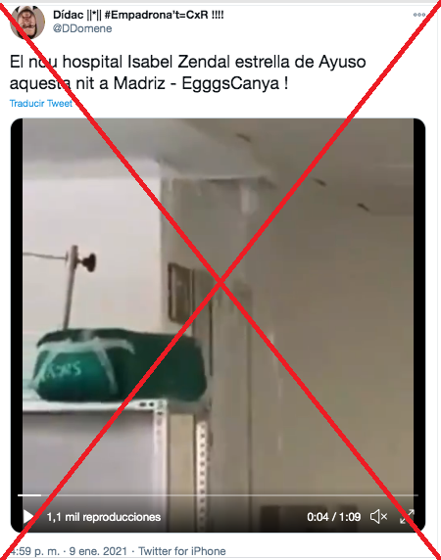Click the display name Dídac #Empadrona't=CxR
Screen dimensions: 441x560
click(138, 15)
